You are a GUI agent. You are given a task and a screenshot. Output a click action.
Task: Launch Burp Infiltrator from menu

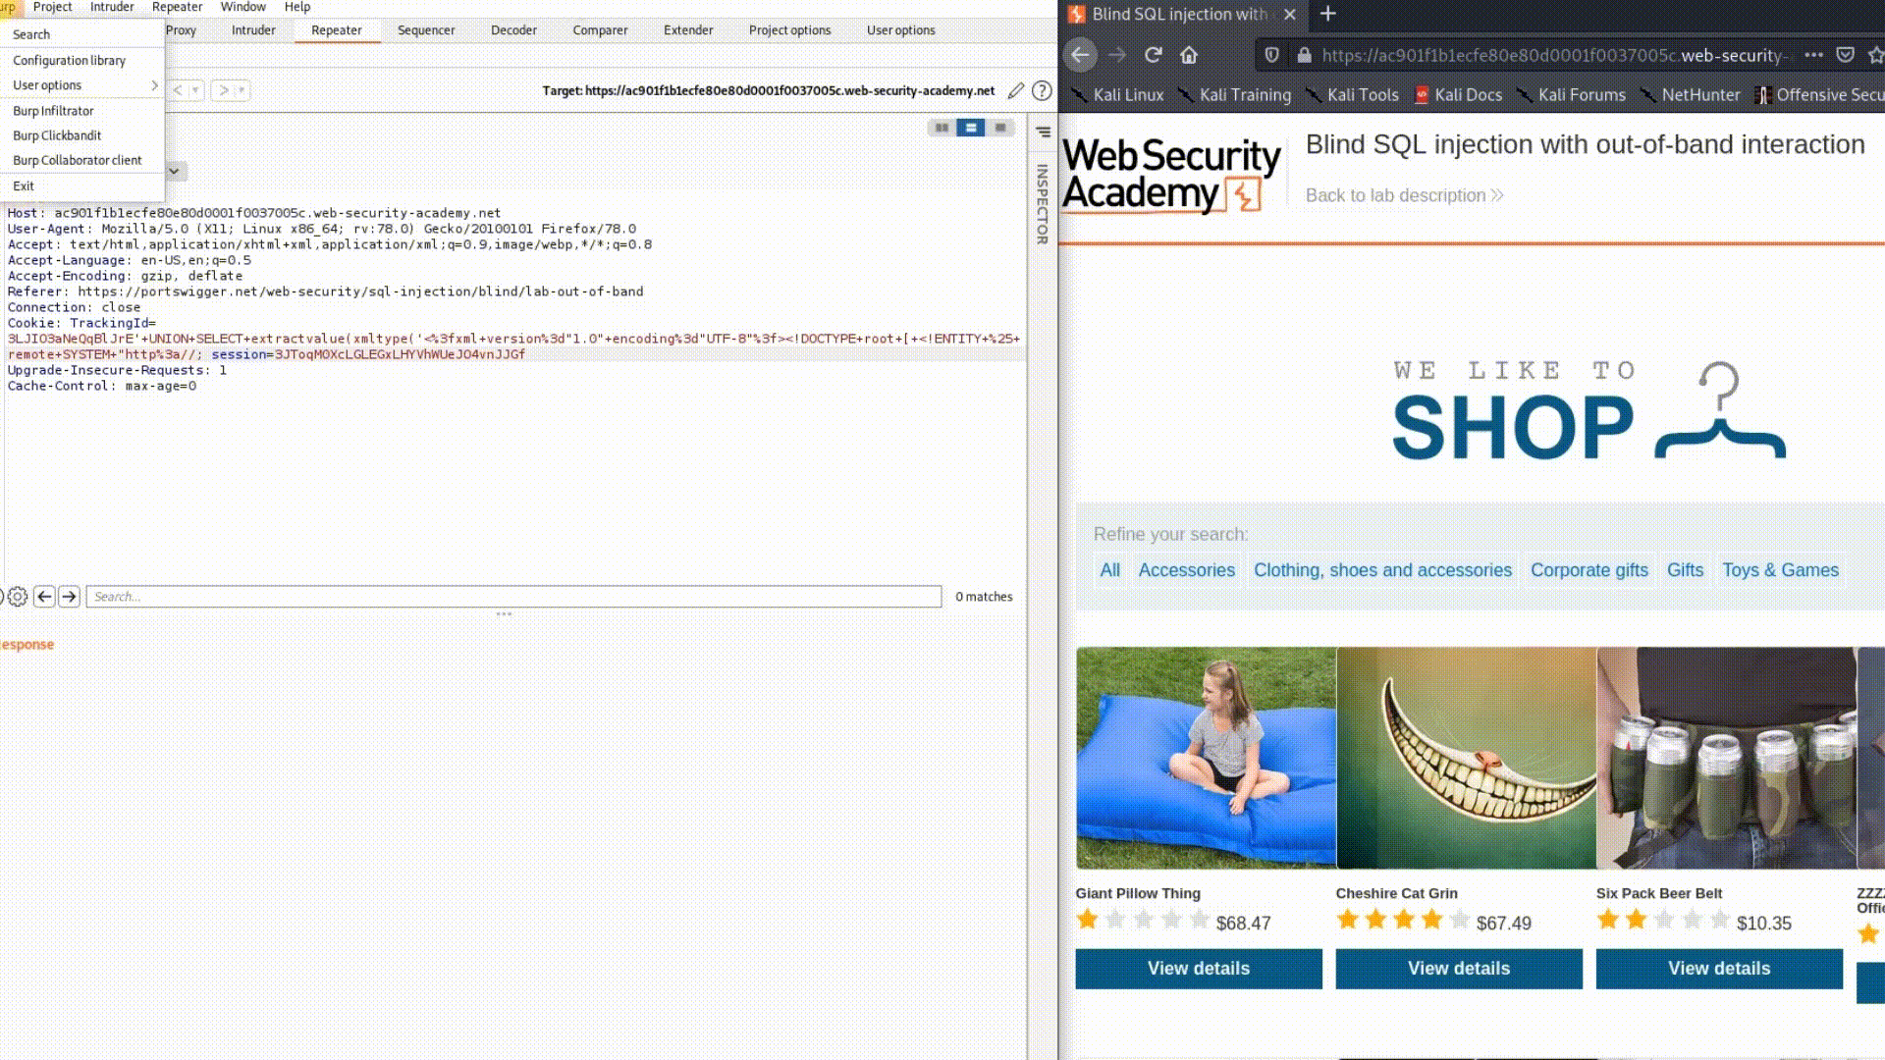[x=81, y=111]
